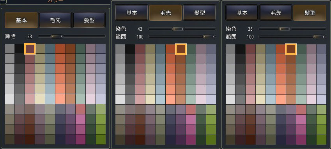Choose the cream yellow swatch in the middle panel
Viewport: 331px width, 149px height.
pyautogui.click(x=150, y=100)
